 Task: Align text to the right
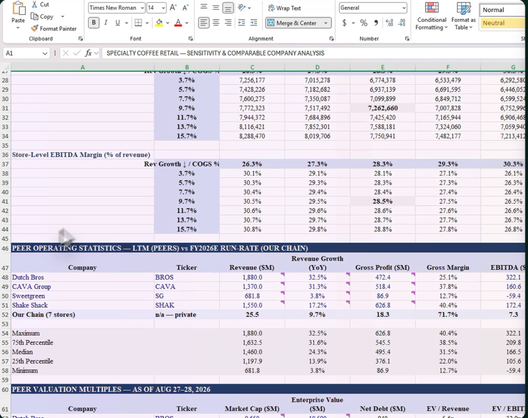coord(228,23)
